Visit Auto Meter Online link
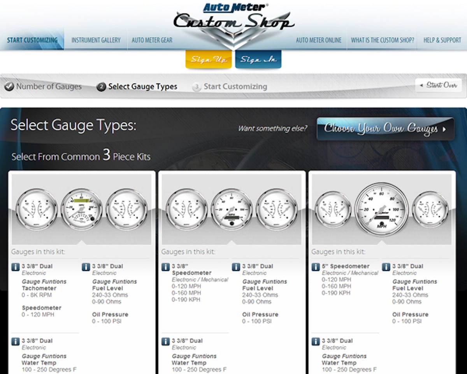Screen dimensions: 467x374 318,40
